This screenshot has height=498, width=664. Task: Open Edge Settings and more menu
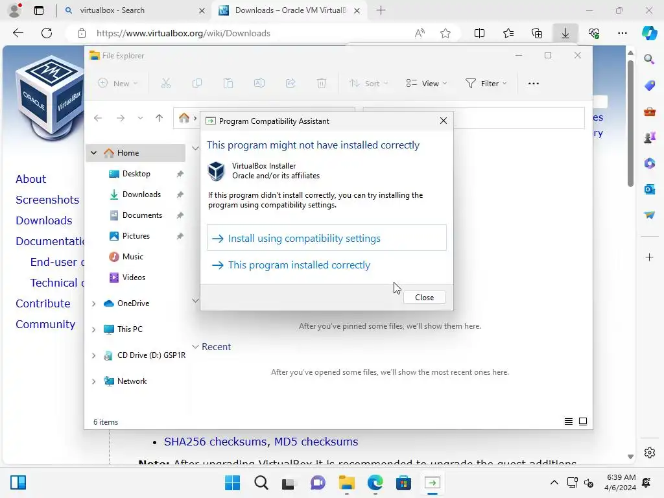click(x=622, y=33)
